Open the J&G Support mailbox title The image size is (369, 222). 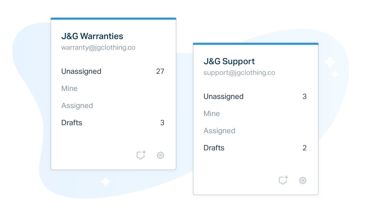point(229,61)
